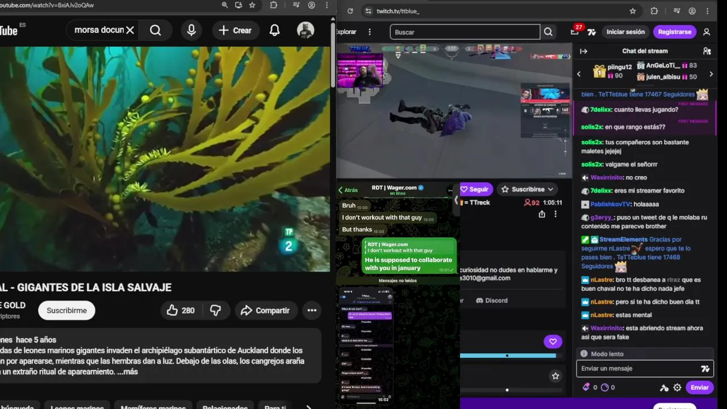Open the Explorar tab on Twitch

[346, 32]
